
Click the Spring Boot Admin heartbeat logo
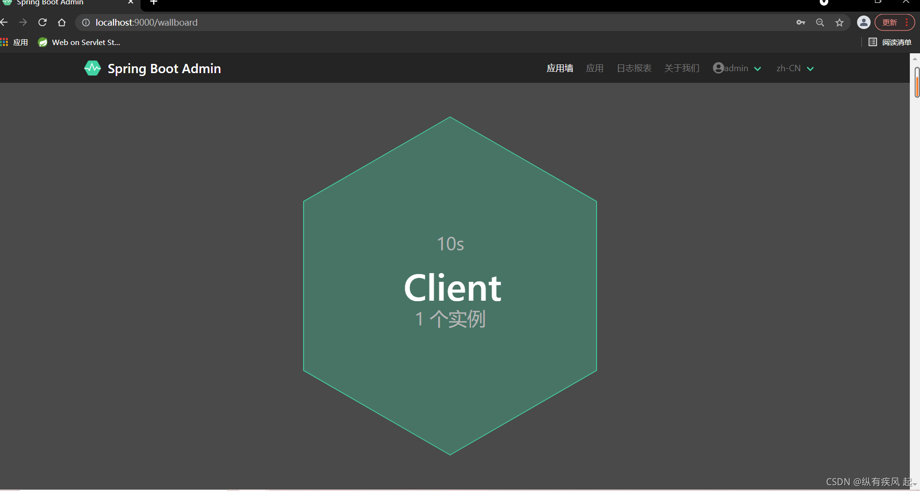pos(92,68)
